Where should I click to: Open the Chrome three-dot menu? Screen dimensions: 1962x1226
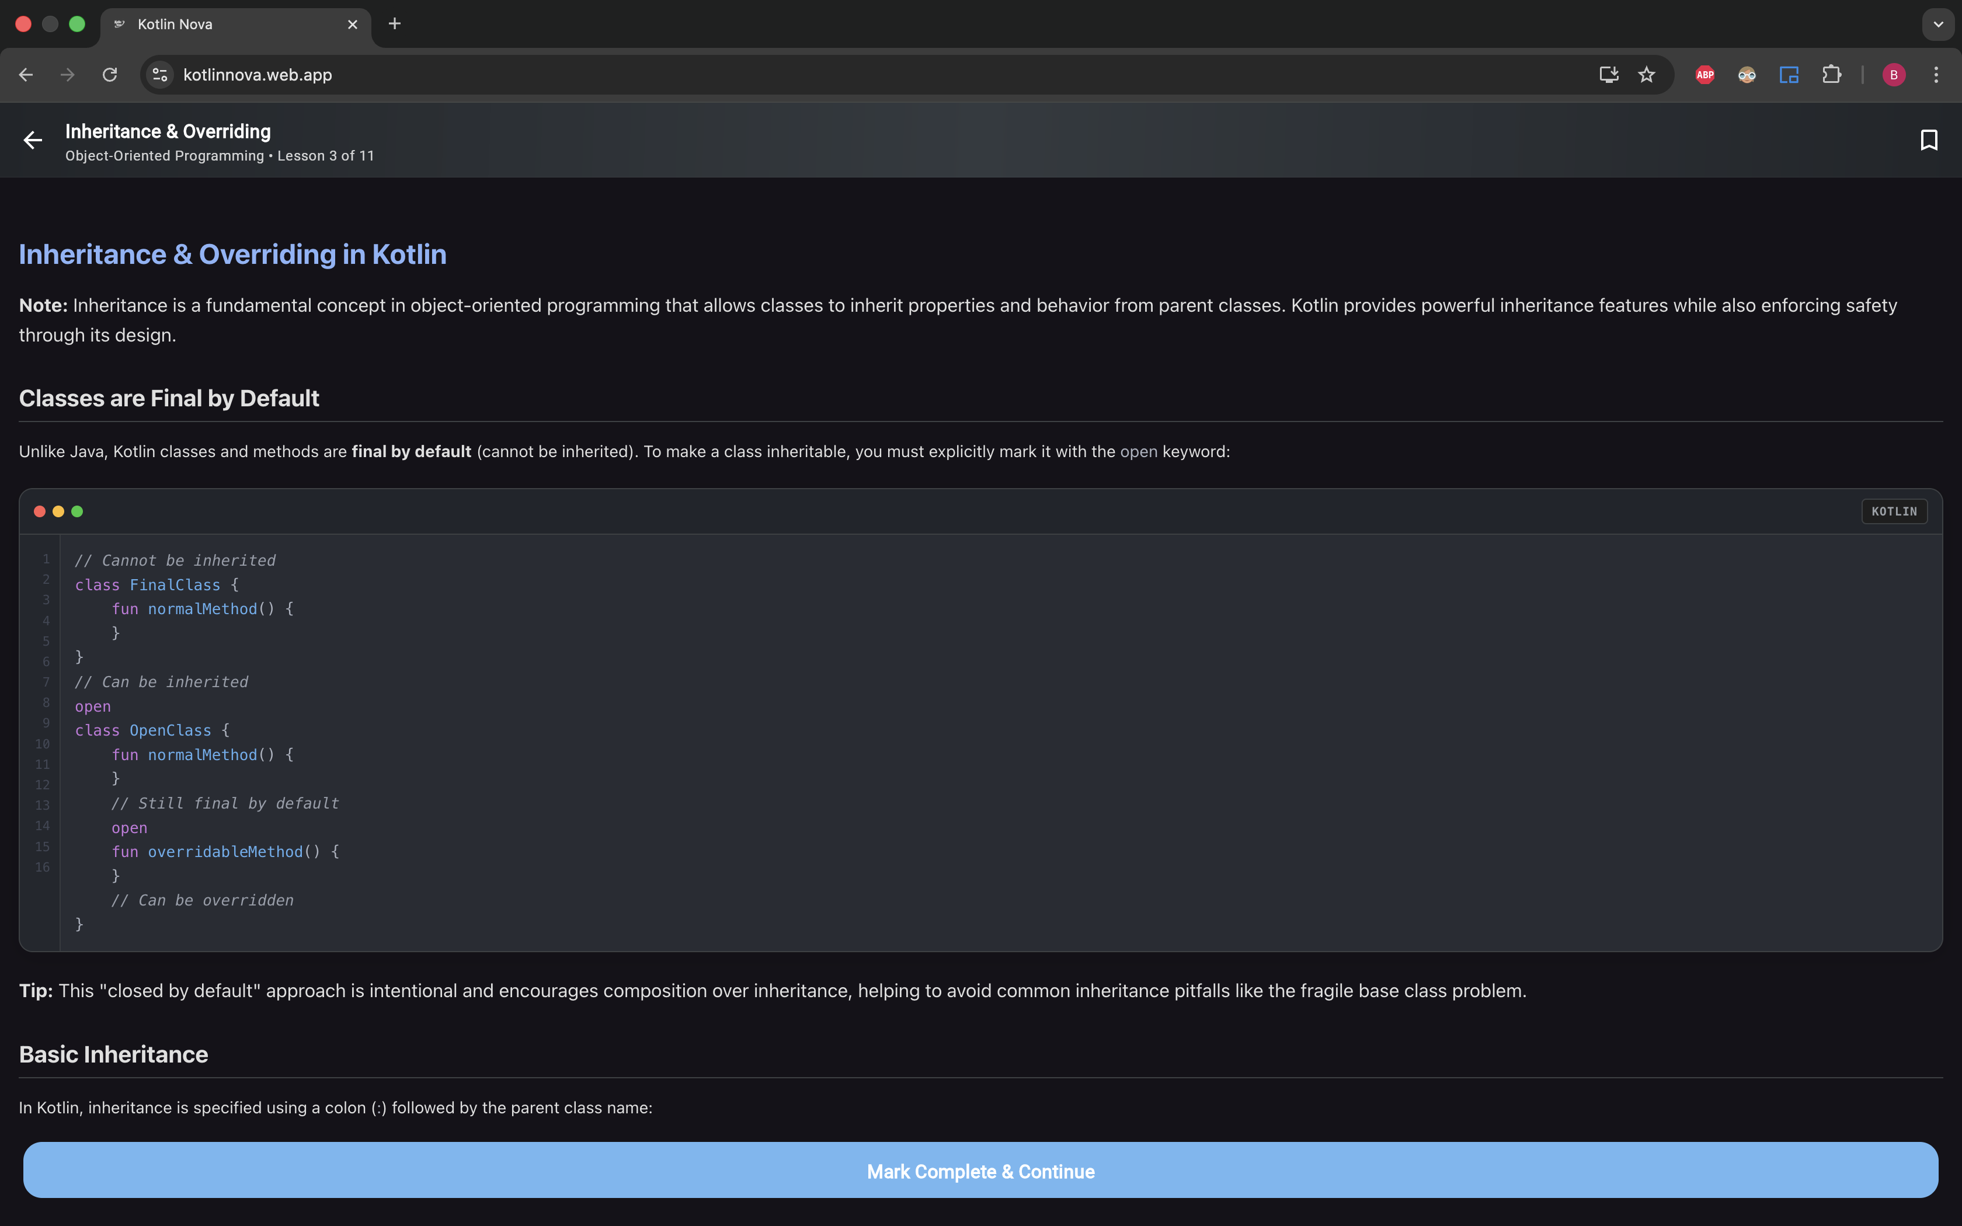point(1936,74)
